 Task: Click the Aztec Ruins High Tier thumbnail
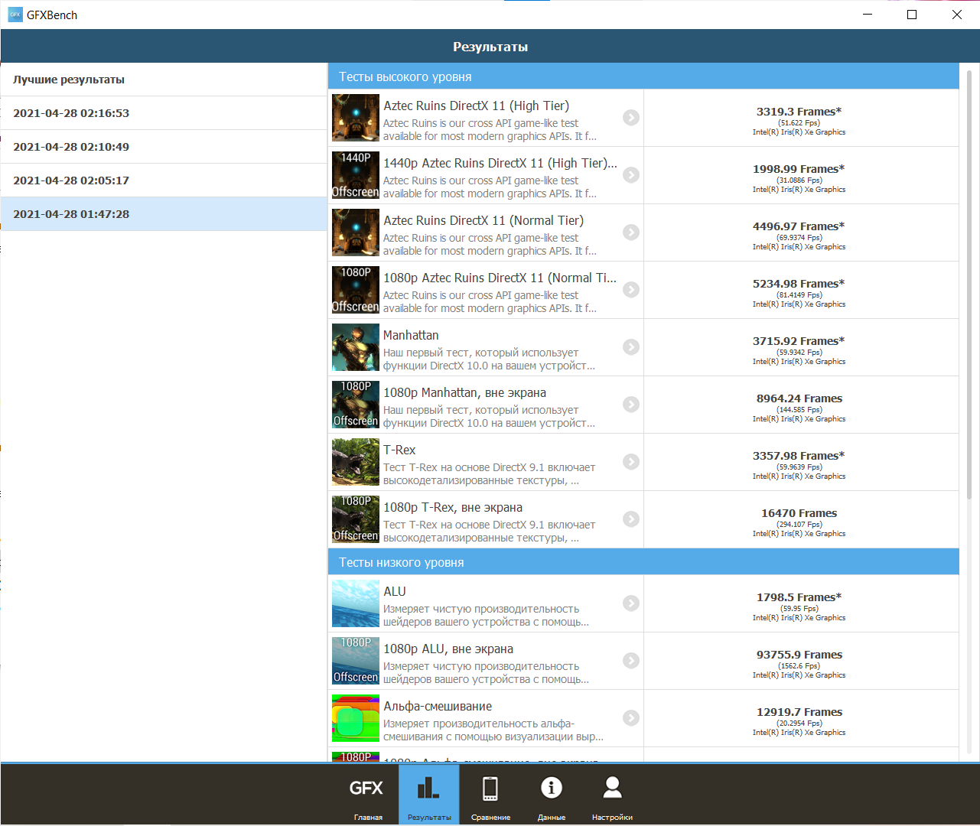356,118
